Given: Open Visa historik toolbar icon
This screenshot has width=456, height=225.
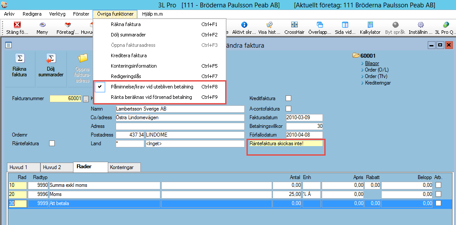Looking at the screenshot, I should [x=269, y=25].
